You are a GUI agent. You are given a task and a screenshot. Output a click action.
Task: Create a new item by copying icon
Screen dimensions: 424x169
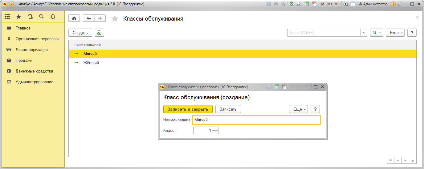click(99, 33)
